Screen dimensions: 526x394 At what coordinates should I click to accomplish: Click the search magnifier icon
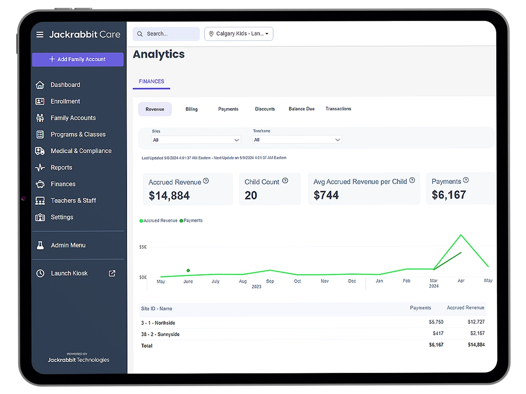140,34
